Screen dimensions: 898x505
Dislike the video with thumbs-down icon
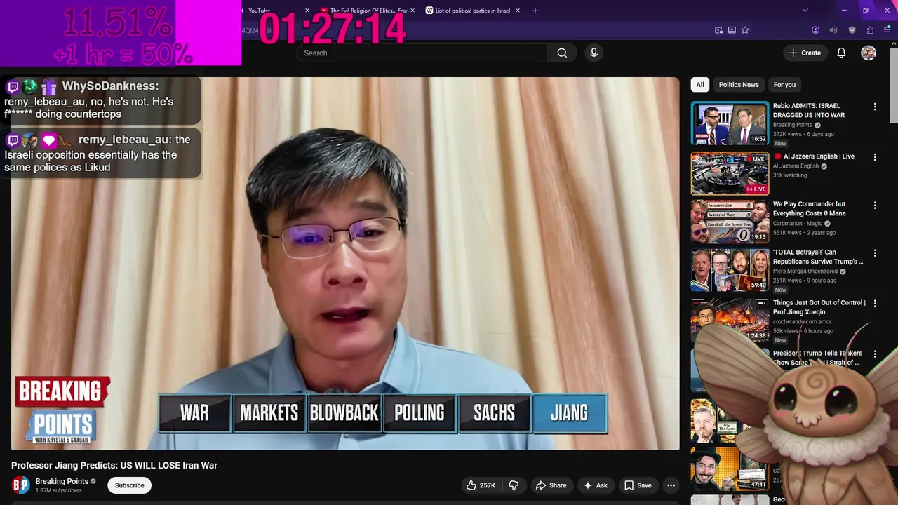pyautogui.click(x=514, y=485)
